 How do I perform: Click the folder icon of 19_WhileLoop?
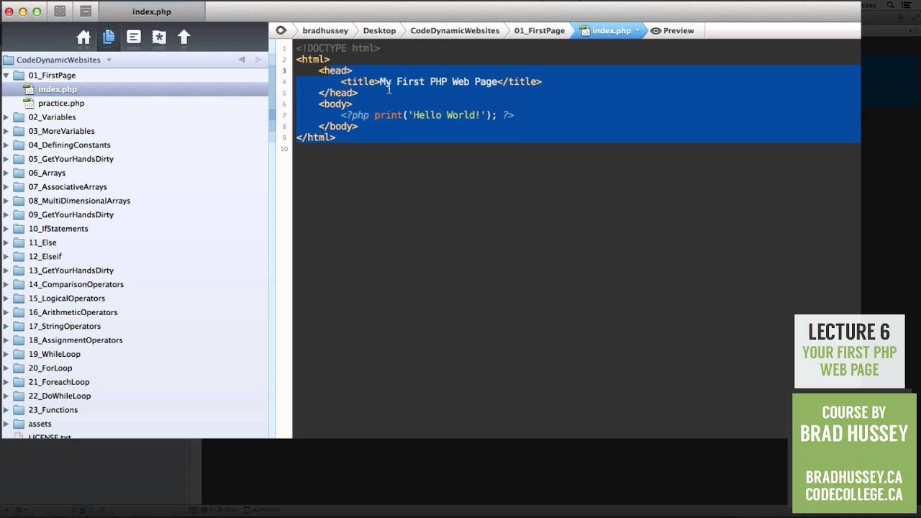point(19,354)
